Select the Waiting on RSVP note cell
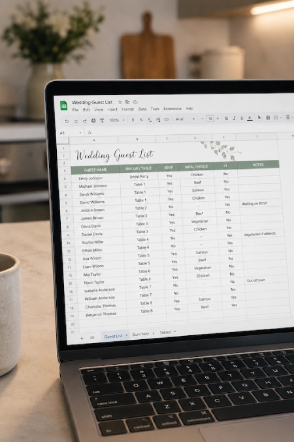 coord(259,204)
